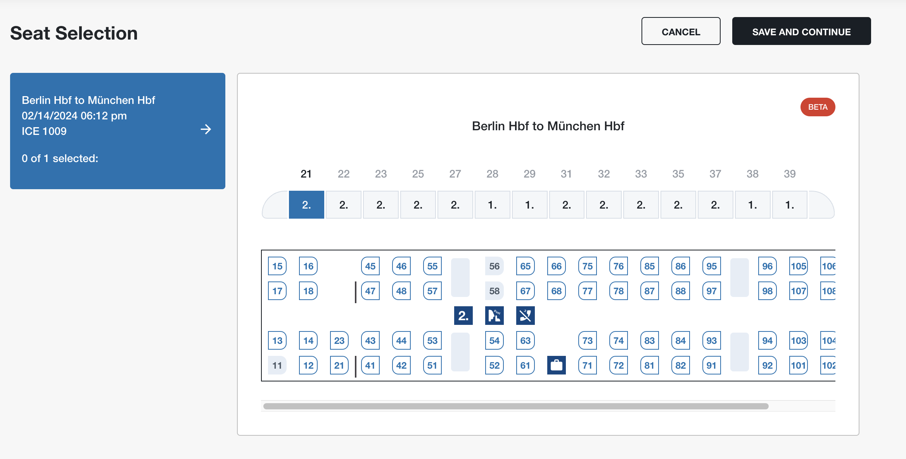Image resolution: width=906 pixels, height=459 pixels.
Task: Click the Berlin Hbf to München Hbf trip card
Action: click(118, 131)
